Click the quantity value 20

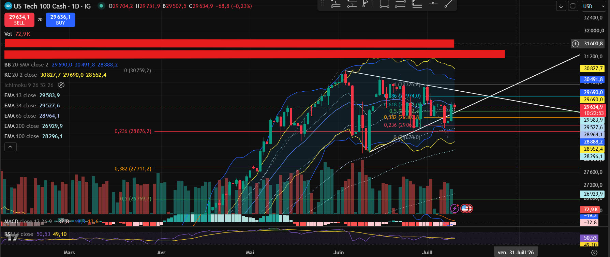(x=40, y=20)
